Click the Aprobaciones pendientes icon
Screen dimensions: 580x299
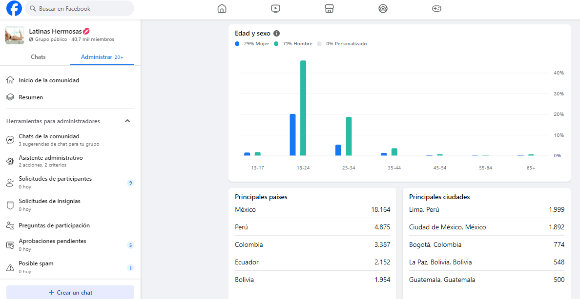(10, 245)
